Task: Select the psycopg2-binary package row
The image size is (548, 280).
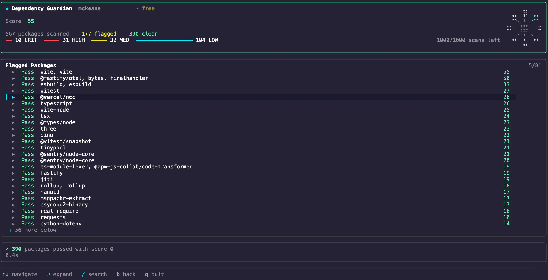Action: [261, 205]
